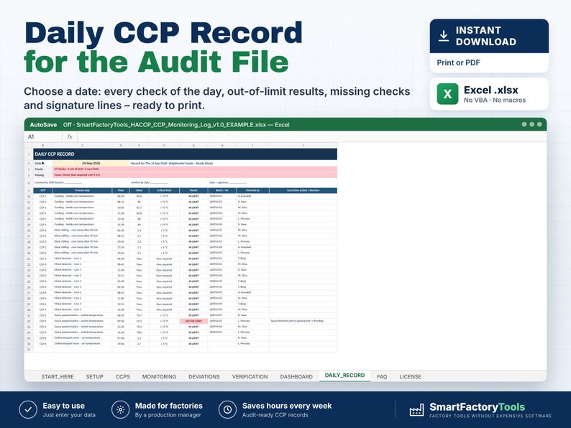Screen dimensions: 571x428
Task: Click the Value table column header
Action: (x=139, y=190)
